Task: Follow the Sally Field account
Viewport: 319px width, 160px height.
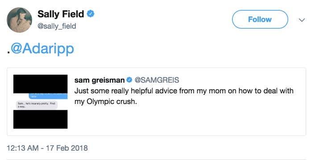Action: pos(260,20)
